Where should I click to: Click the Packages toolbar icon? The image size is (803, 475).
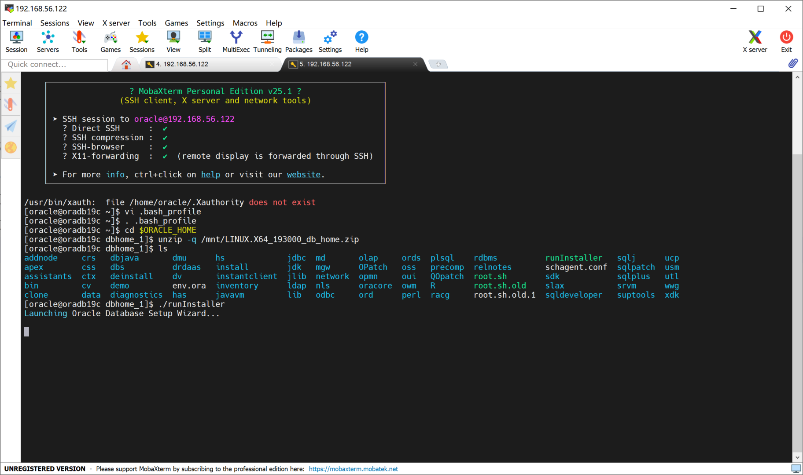[298, 42]
